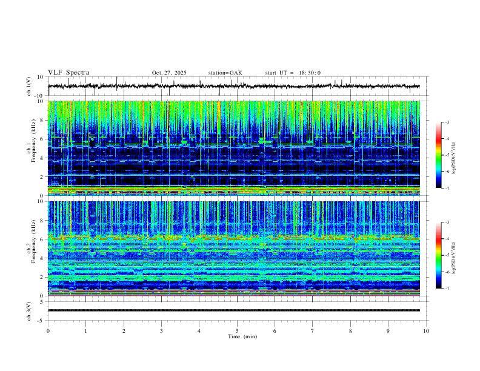This screenshot has height=371, width=480.
Task: Click the "station=GAK" header text
Action: [x=225, y=73]
